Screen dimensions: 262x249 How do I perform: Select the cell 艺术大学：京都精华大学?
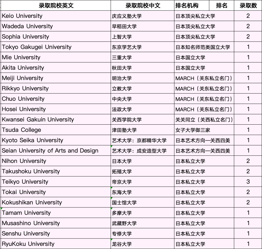click(x=143, y=140)
